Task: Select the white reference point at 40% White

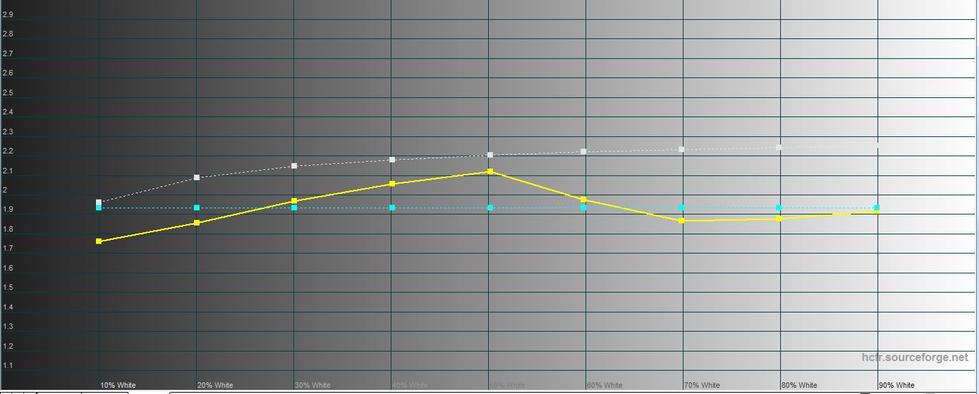Action: tap(392, 160)
